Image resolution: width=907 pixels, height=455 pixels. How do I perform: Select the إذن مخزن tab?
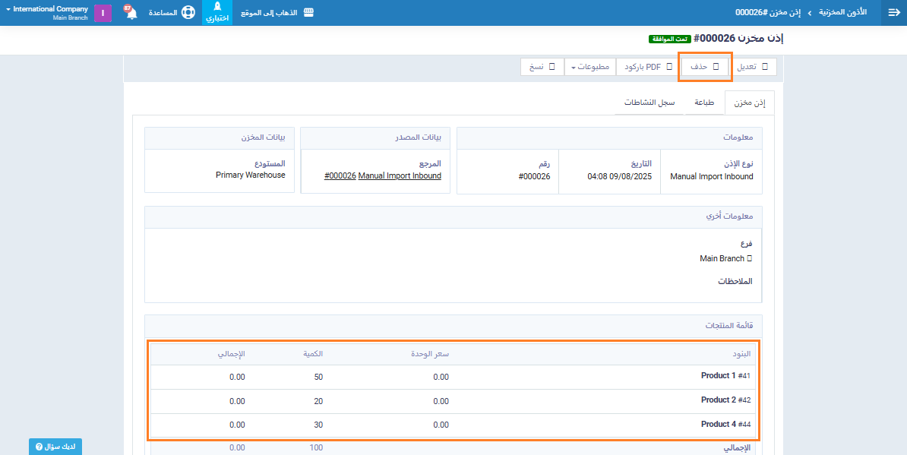(749, 103)
